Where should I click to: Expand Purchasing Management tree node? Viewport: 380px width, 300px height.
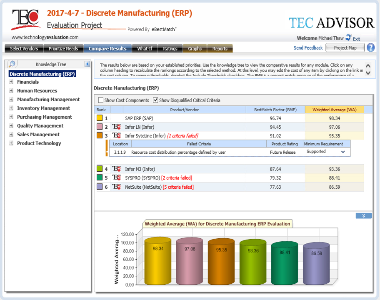(x=11, y=117)
